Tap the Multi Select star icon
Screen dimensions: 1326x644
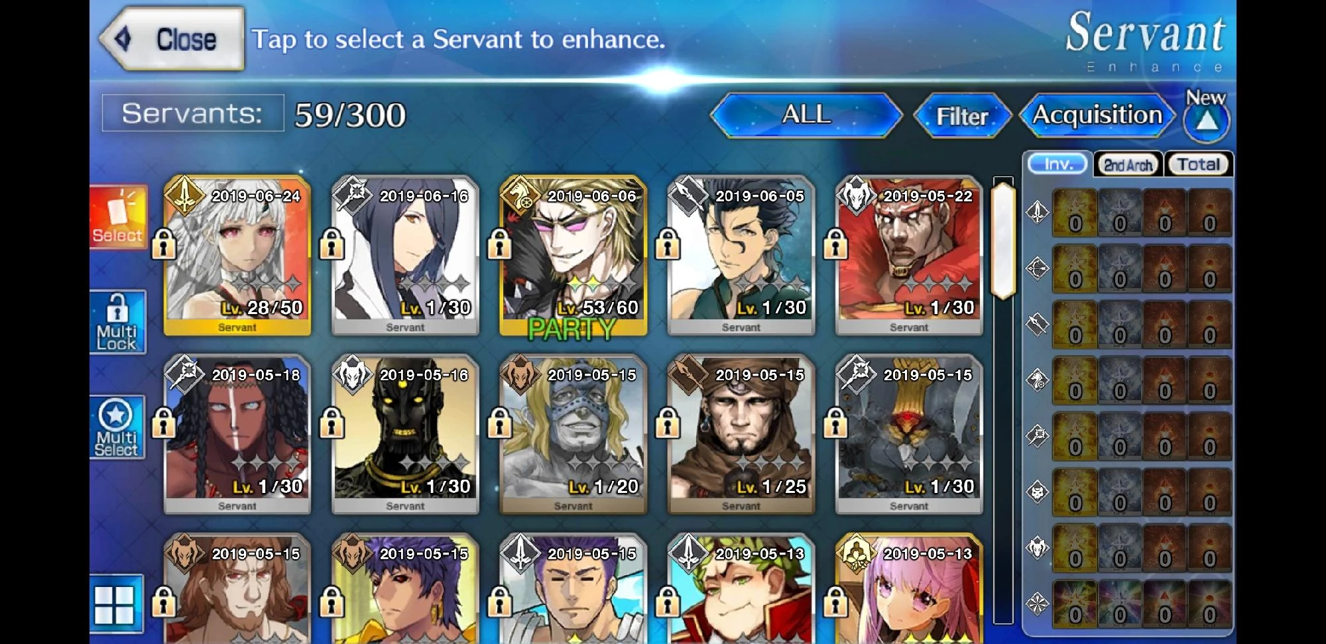click(x=117, y=427)
